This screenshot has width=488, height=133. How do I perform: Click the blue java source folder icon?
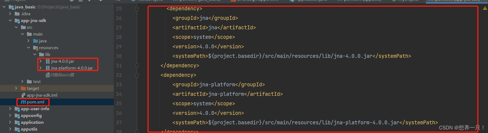click(36, 41)
